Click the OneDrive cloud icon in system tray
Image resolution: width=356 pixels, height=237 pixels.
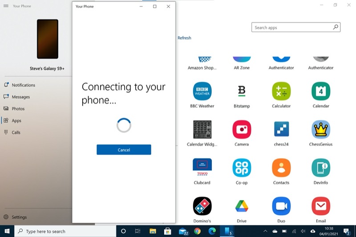click(275, 231)
